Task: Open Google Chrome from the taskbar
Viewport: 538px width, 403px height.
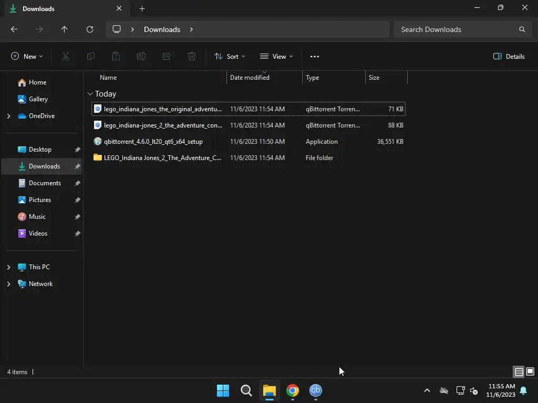Action: tap(293, 390)
